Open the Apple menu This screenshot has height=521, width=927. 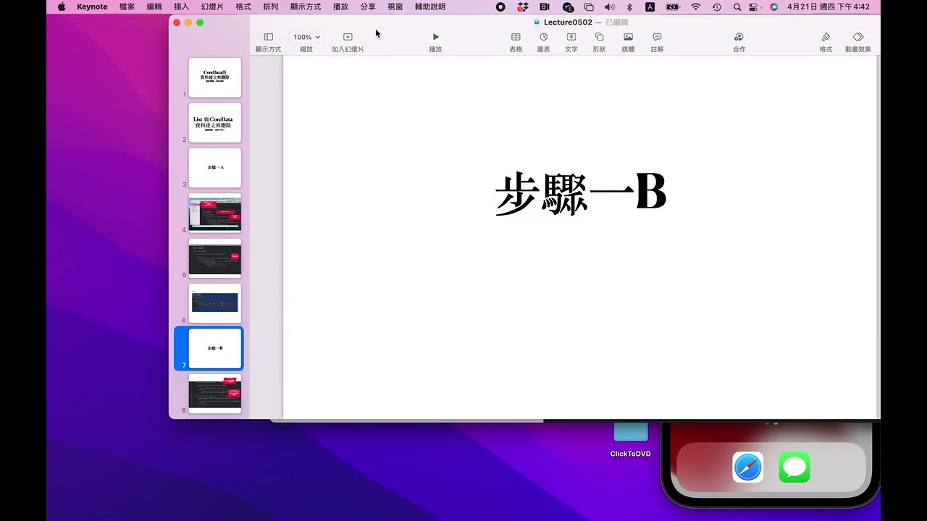click(x=62, y=7)
